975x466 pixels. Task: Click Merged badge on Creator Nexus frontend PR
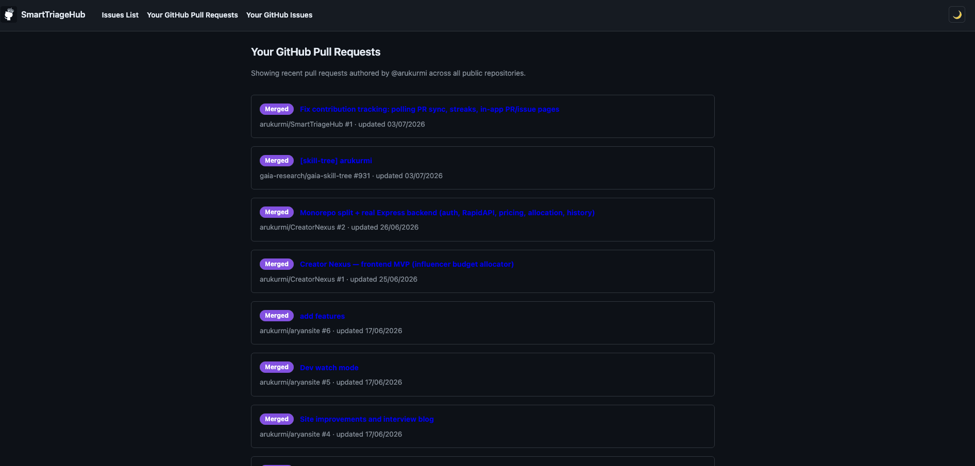[x=277, y=264]
